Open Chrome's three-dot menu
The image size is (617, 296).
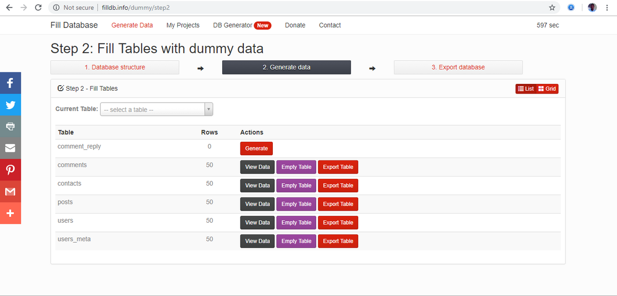coord(606,7)
